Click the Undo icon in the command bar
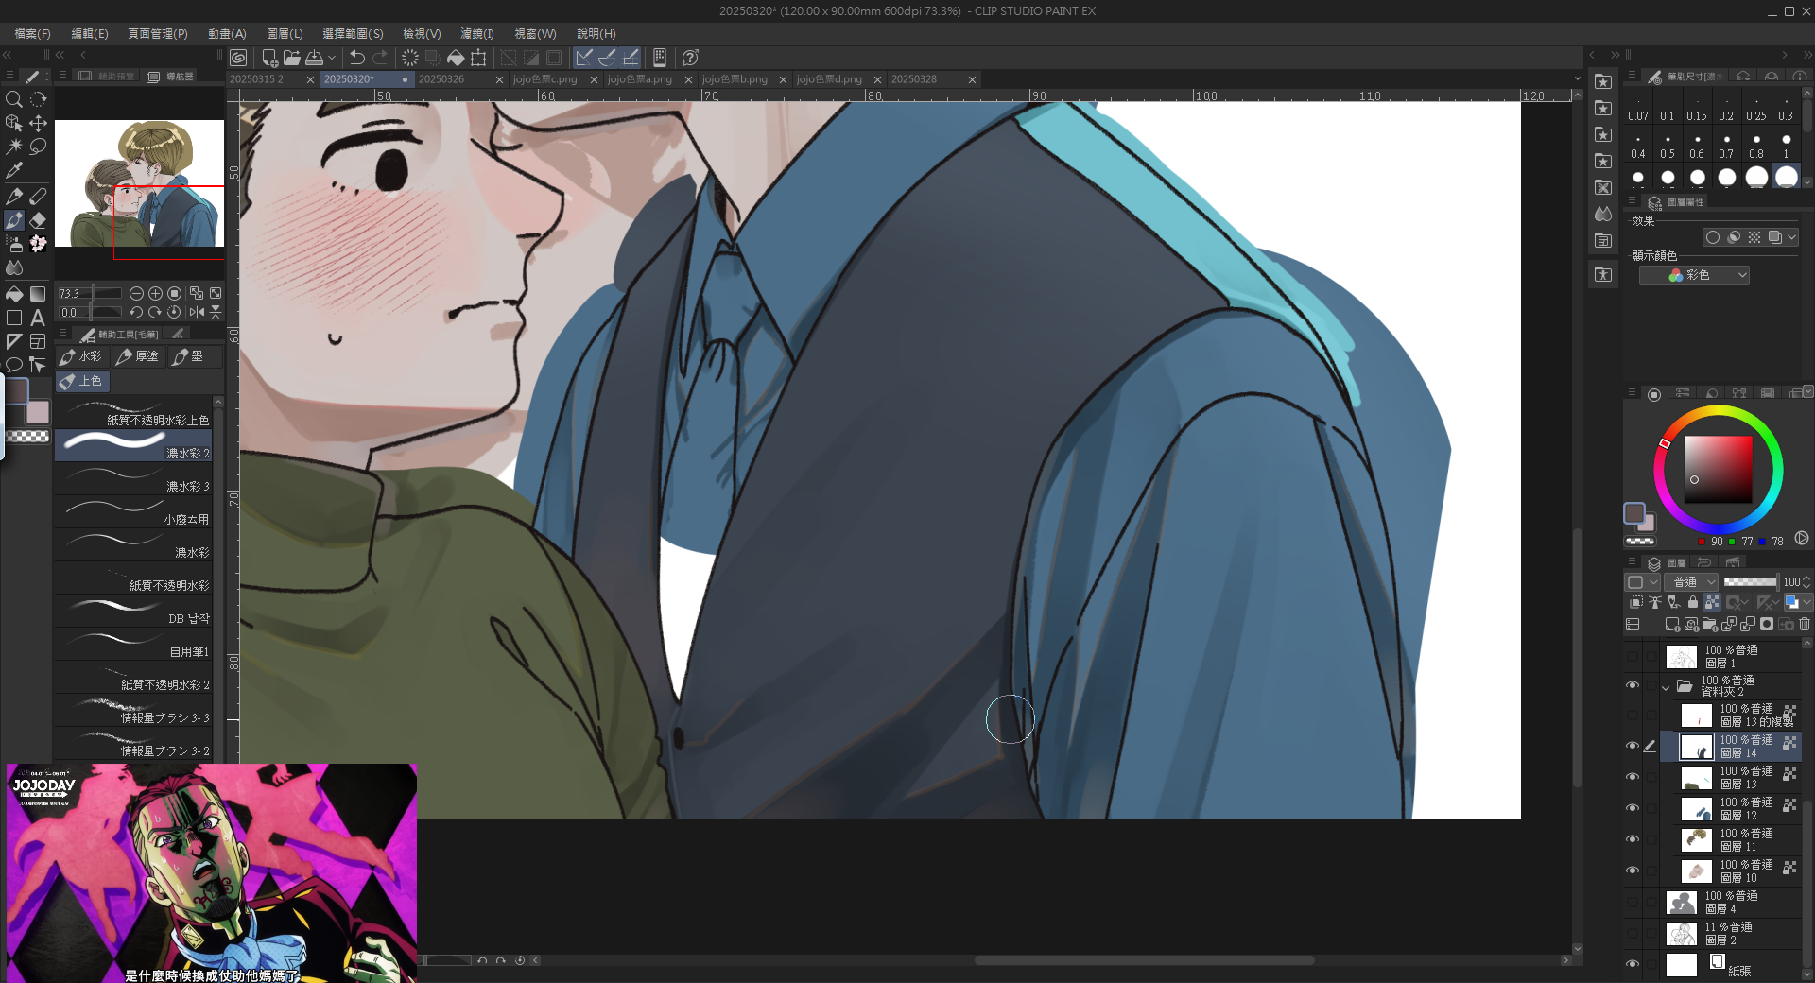The height and width of the screenshot is (983, 1815). point(357,58)
